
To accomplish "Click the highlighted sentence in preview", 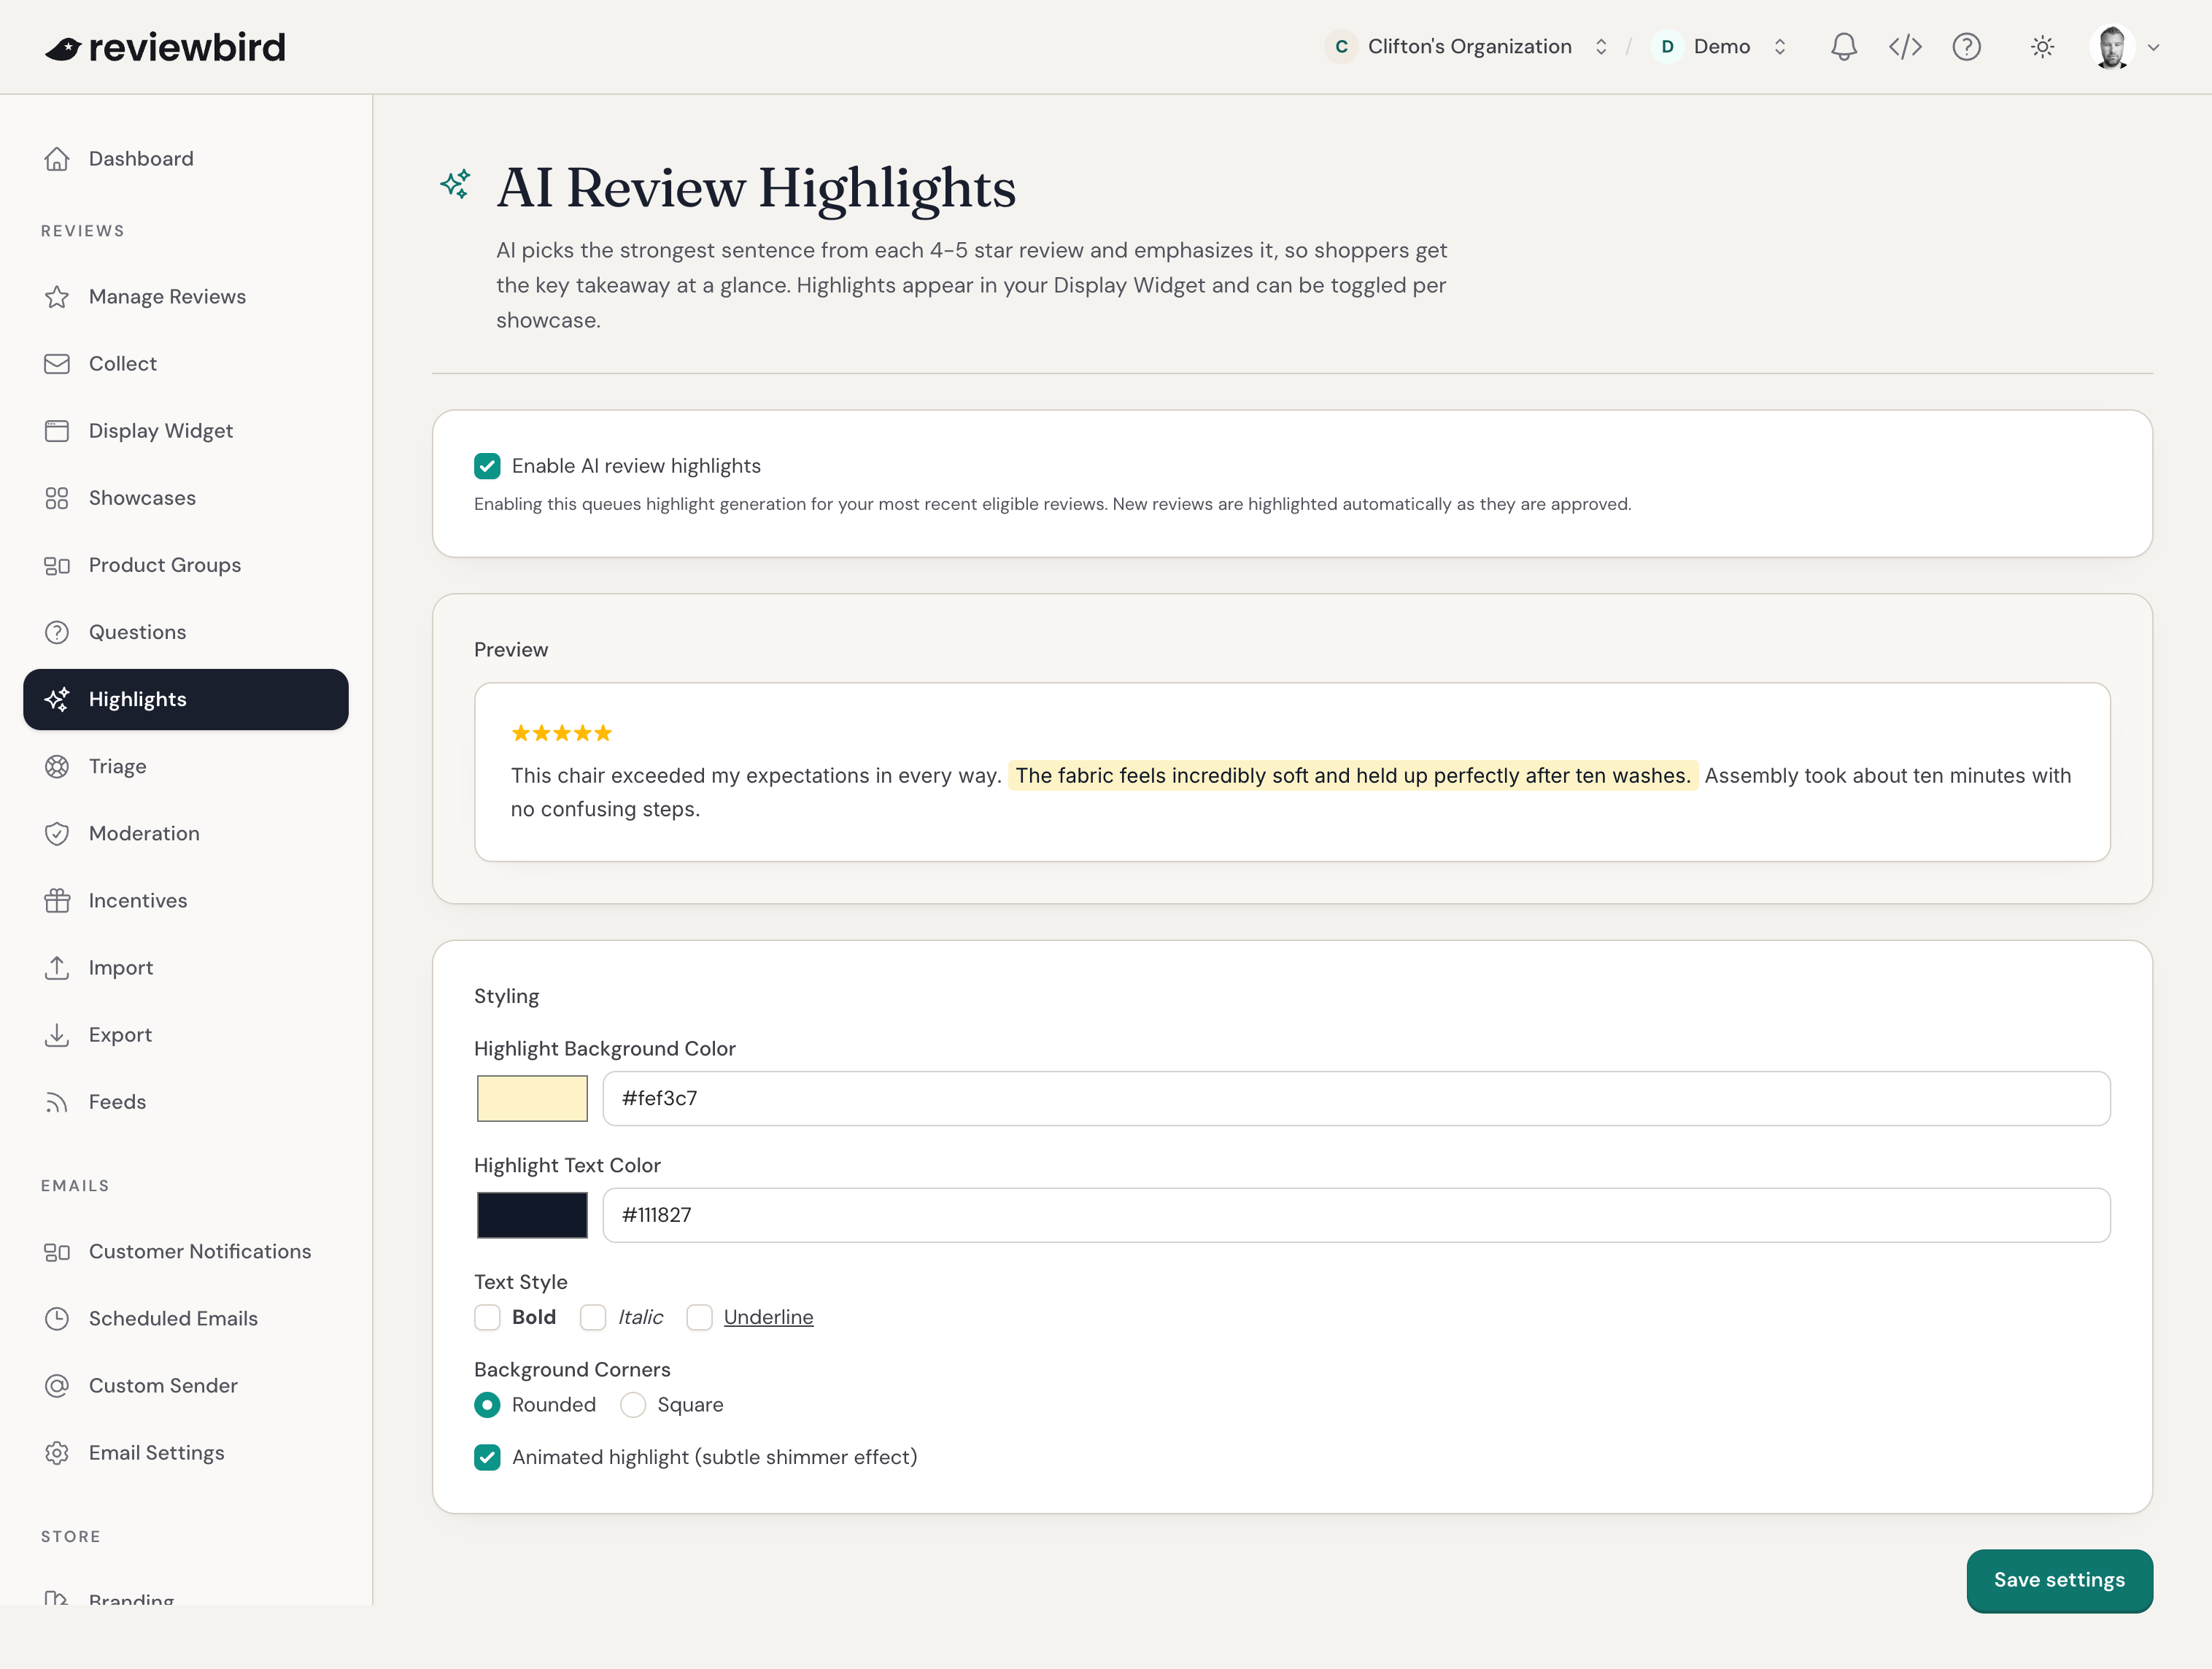I will (1353, 776).
